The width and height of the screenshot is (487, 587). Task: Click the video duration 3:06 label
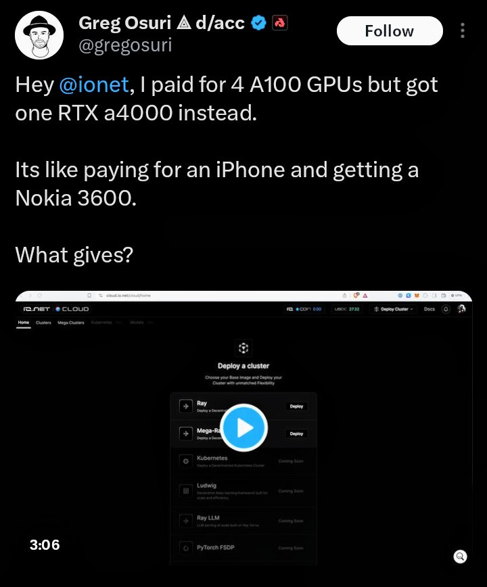(45, 544)
